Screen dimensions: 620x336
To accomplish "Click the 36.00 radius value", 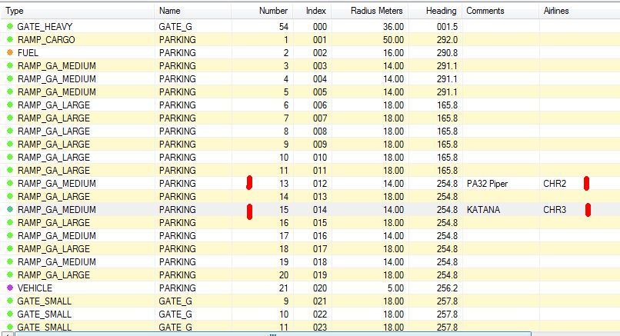I will point(393,26).
